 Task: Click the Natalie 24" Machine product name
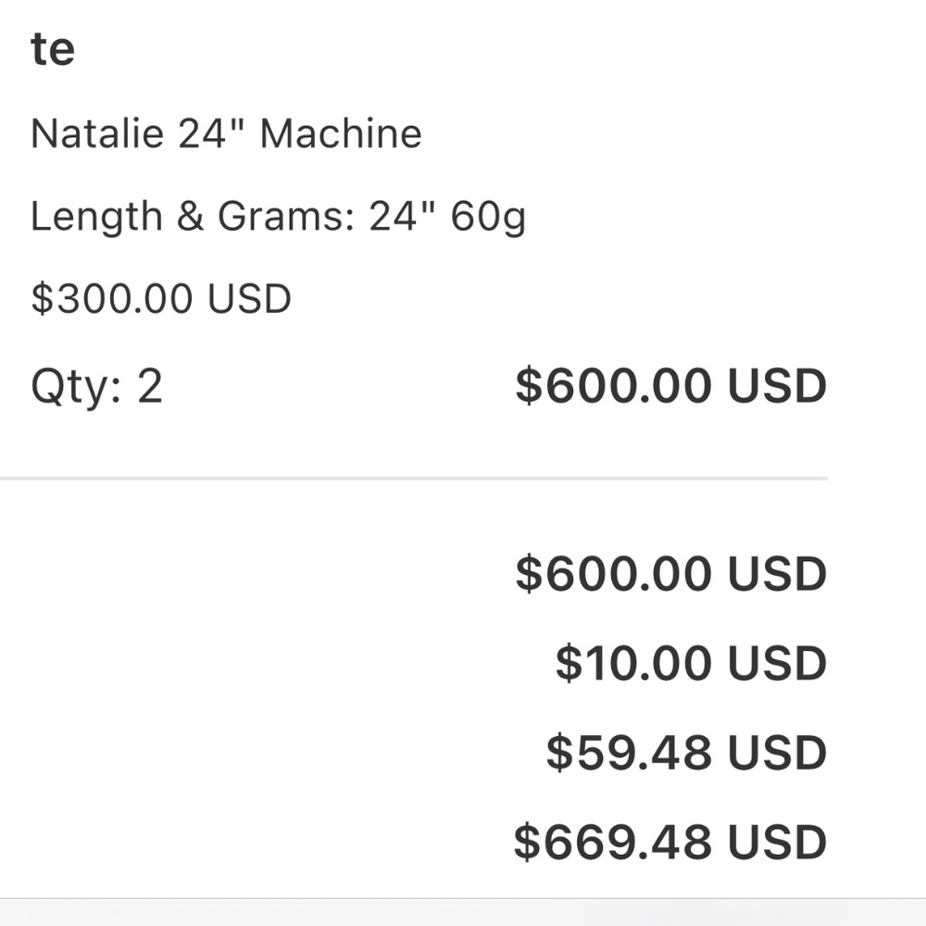(x=226, y=135)
